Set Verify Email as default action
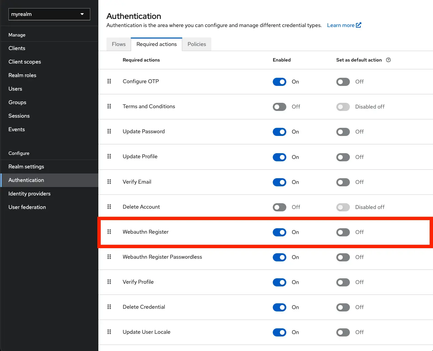 coord(343,182)
